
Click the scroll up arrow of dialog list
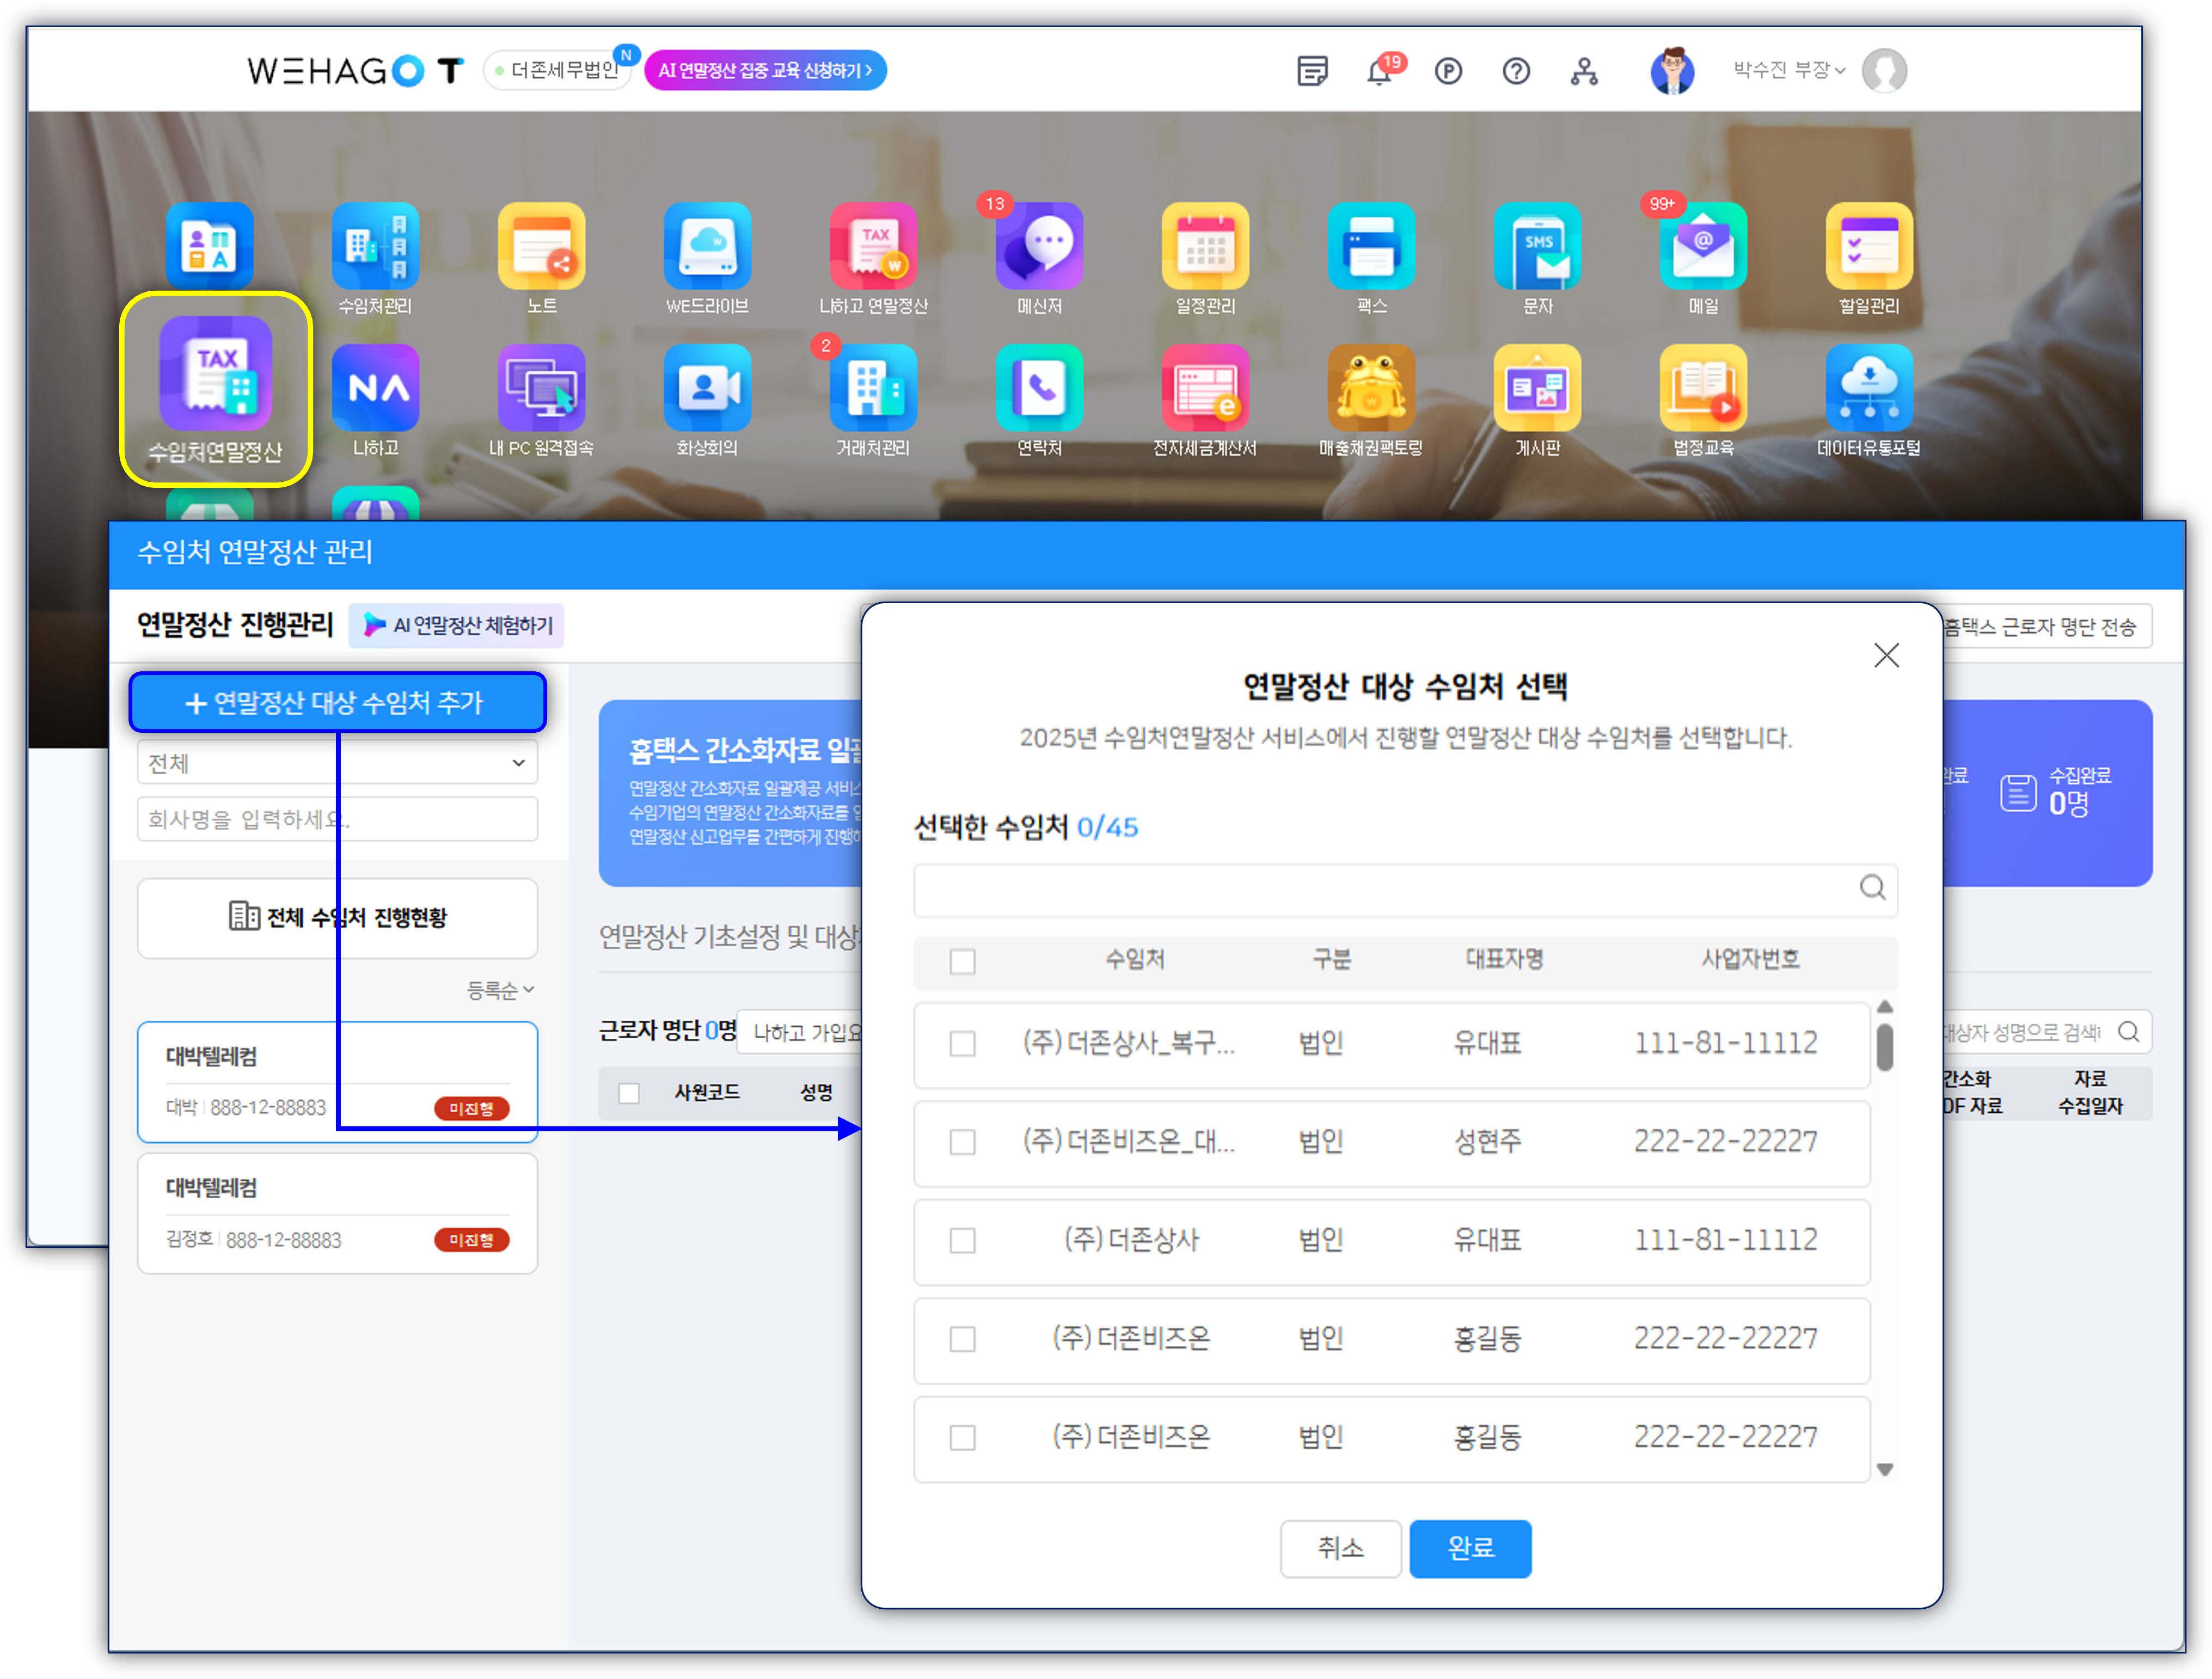1884,1007
